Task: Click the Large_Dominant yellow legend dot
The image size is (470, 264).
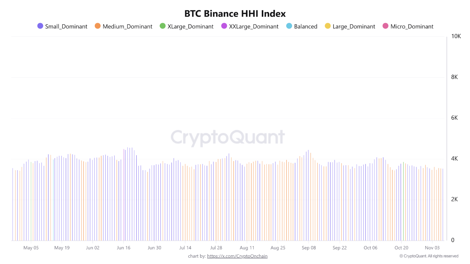Action: pos(328,26)
